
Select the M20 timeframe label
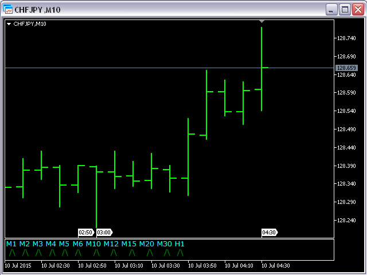click(x=147, y=244)
